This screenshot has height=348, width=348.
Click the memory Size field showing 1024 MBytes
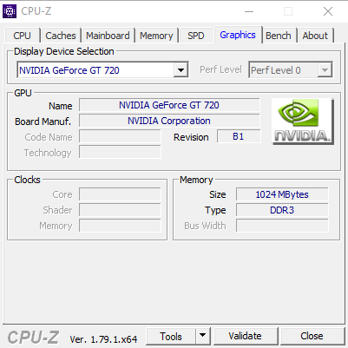[282, 194]
